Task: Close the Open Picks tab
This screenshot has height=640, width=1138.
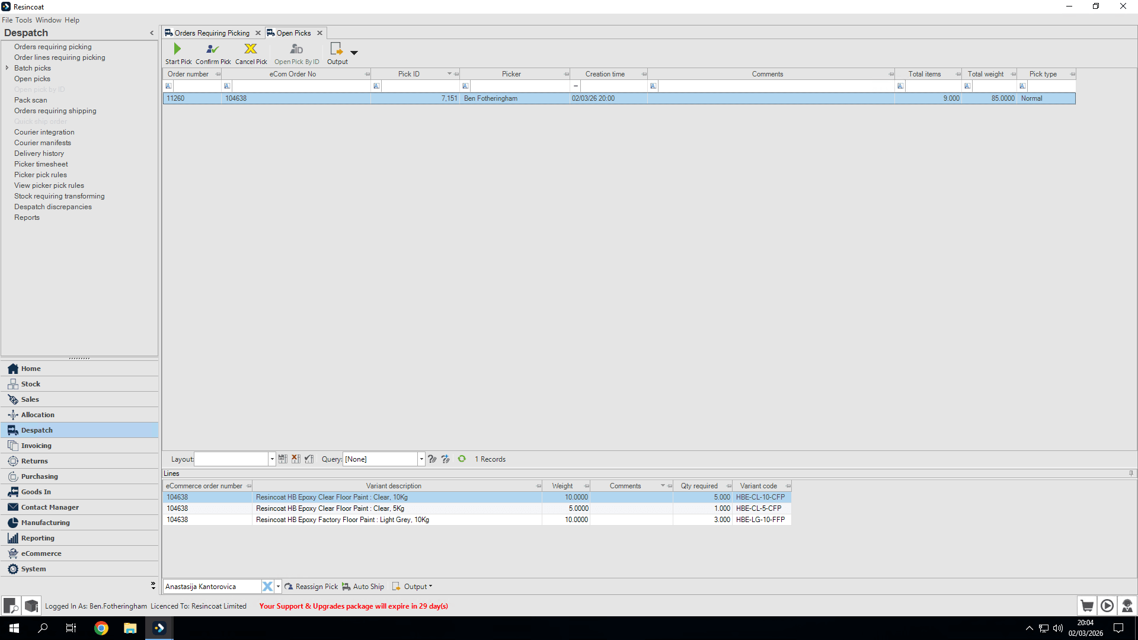Action: click(x=319, y=33)
